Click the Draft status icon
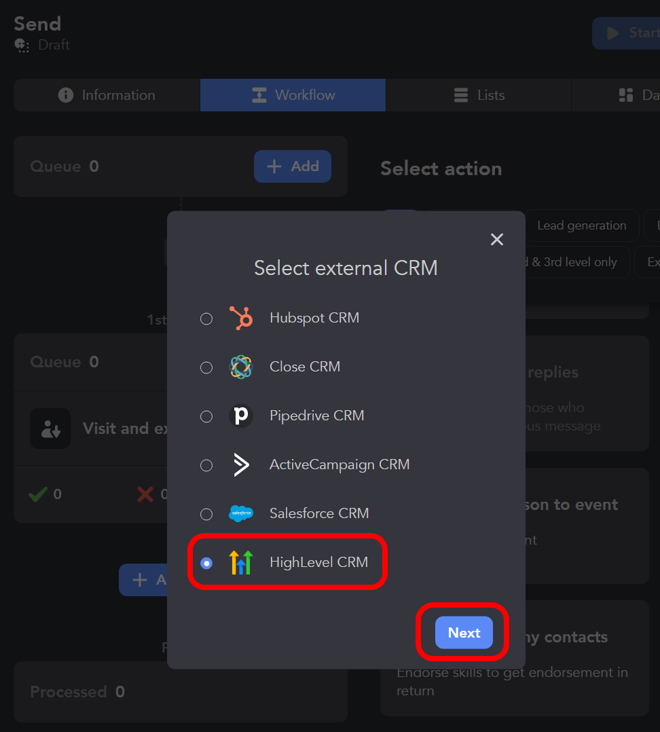The width and height of the screenshot is (660, 732). (x=22, y=45)
